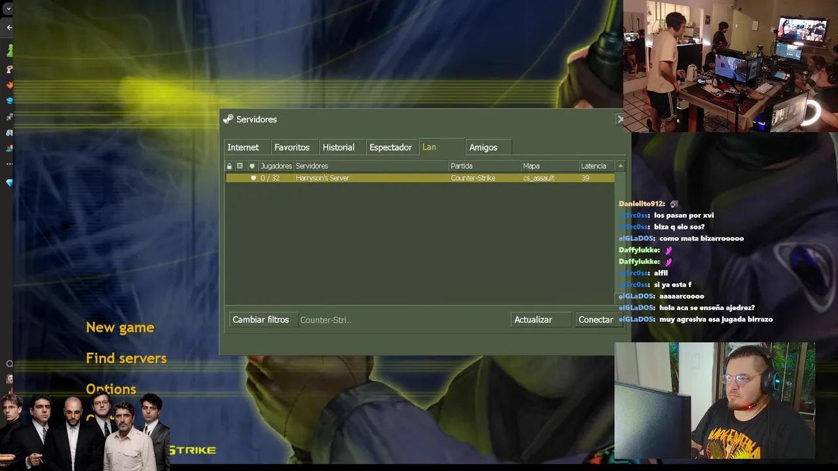Screen dimensions: 838x471
Task: Click the blue diamond sidebar icon
Action: (9, 183)
